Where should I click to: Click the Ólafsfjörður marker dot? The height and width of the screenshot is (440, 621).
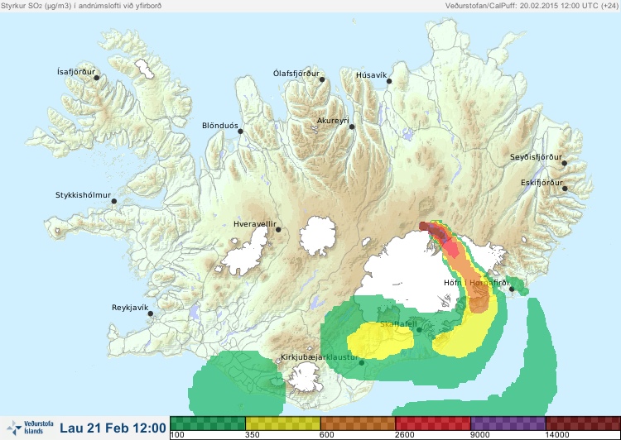[322, 79]
